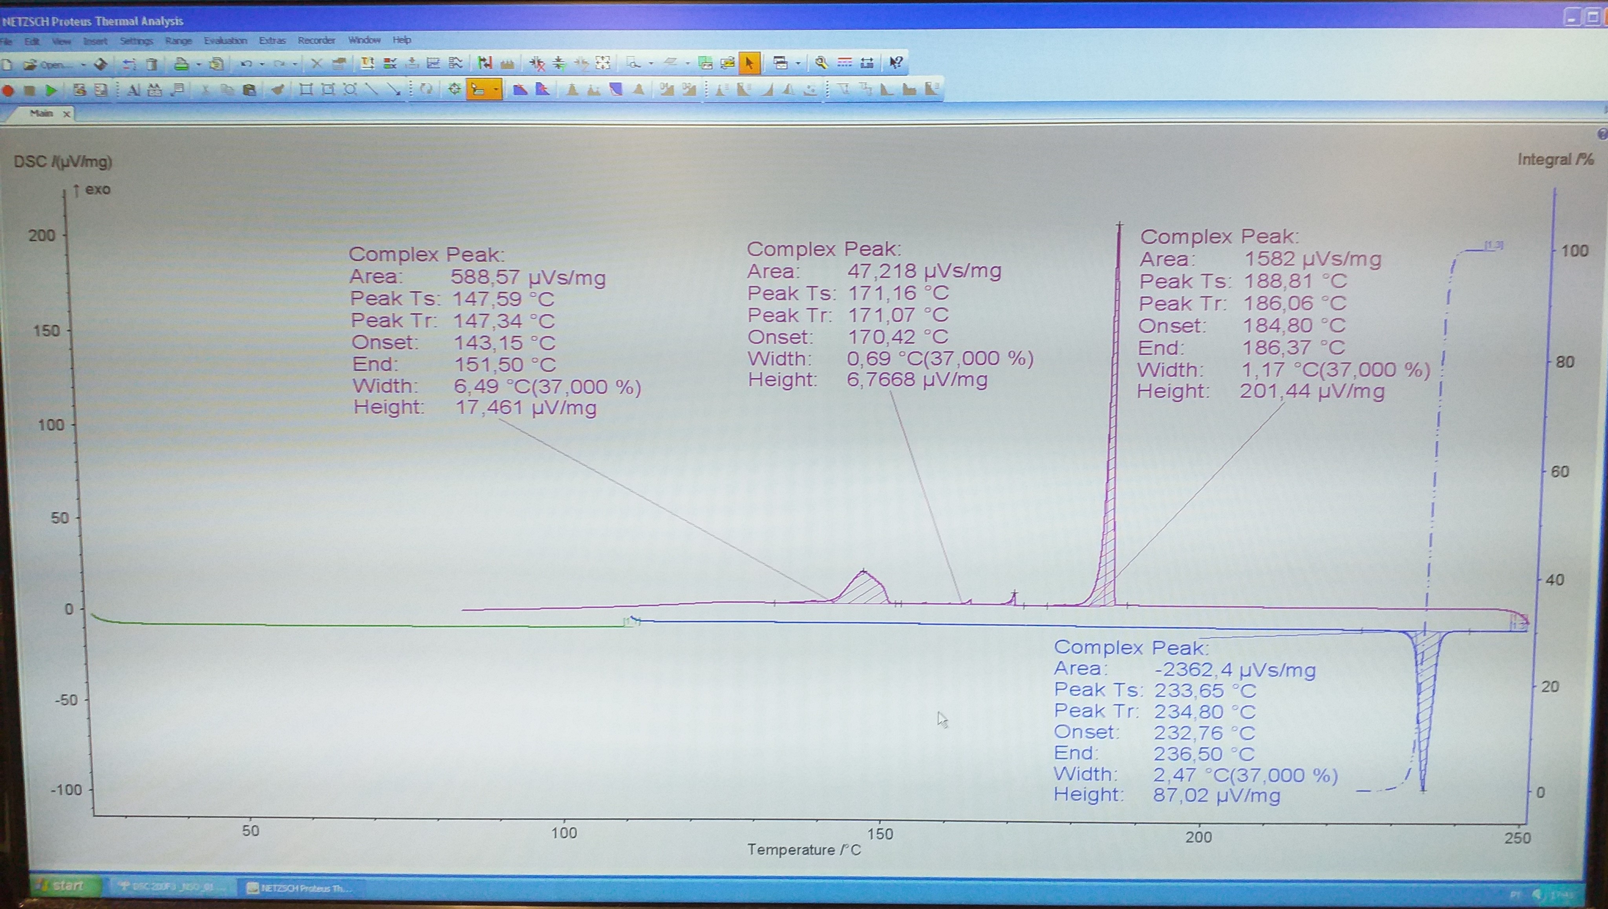
Task: Close the Main tab with its x
Action: tap(66, 113)
